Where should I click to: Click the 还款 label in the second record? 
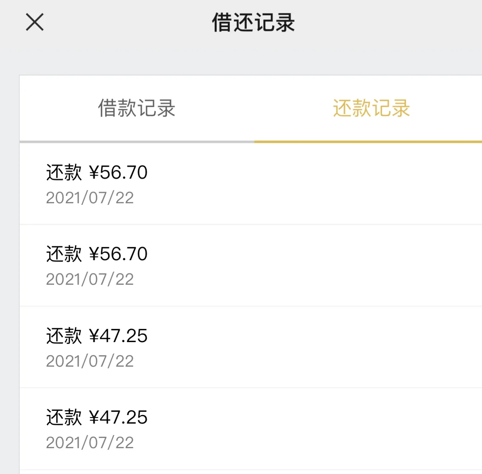point(64,254)
